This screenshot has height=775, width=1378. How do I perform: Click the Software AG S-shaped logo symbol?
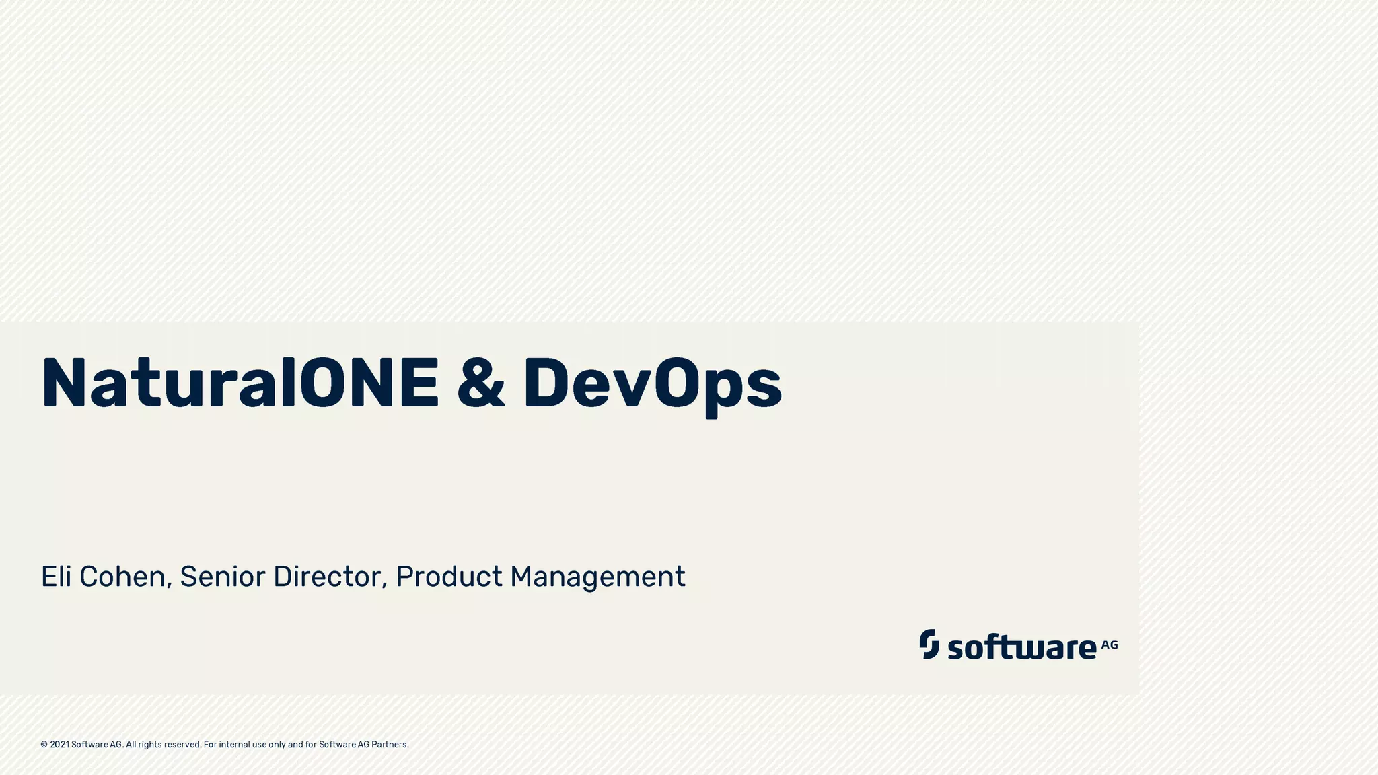(929, 644)
